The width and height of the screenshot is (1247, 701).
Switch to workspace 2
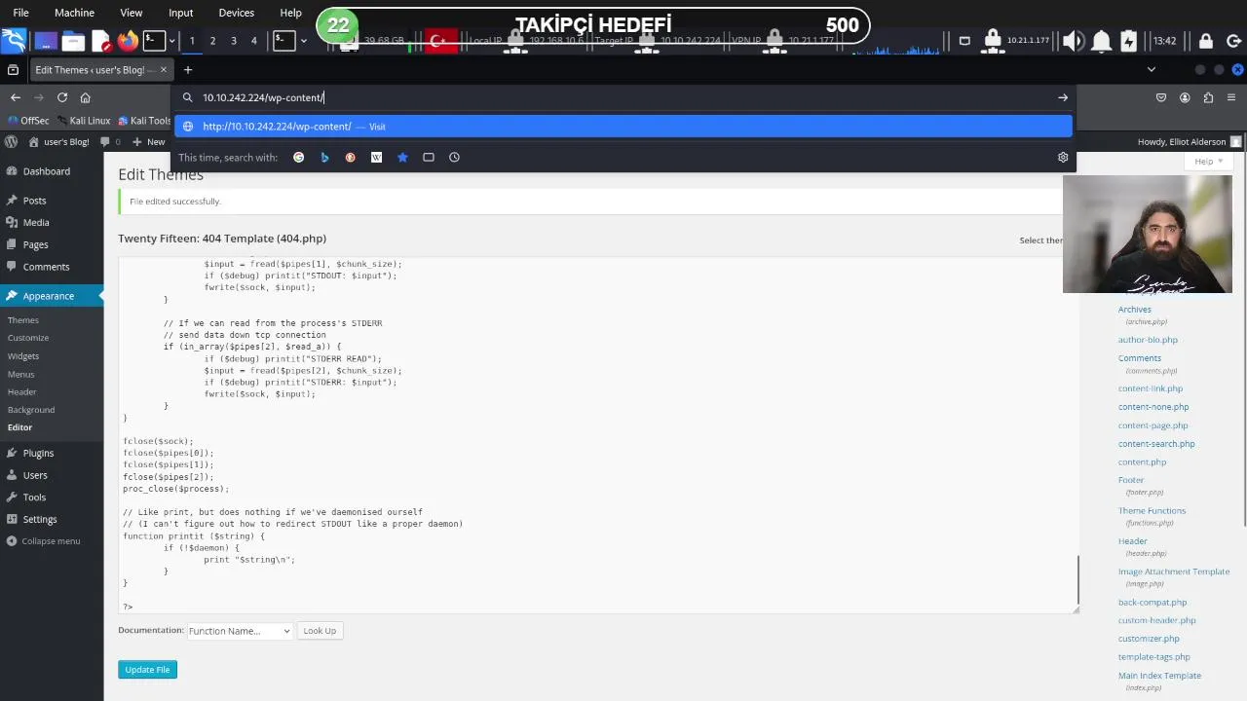point(212,41)
